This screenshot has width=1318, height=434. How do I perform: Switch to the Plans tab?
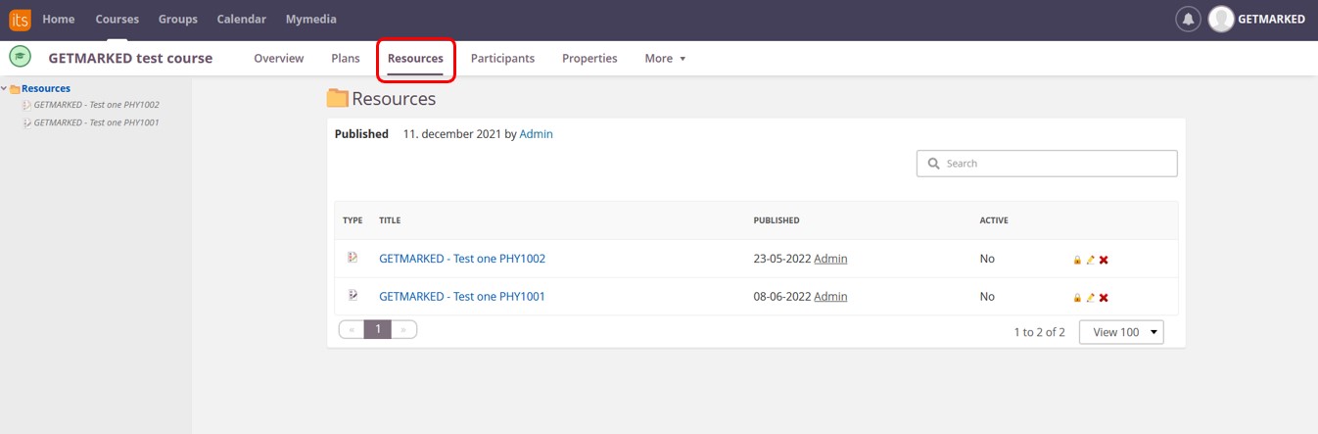point(346,59)
